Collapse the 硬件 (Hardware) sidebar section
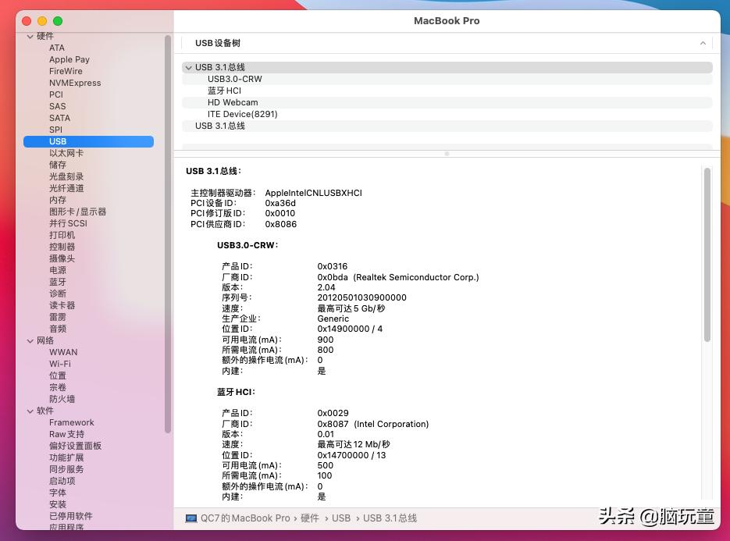Screen dimensions: 730x541 coord(30,37)
